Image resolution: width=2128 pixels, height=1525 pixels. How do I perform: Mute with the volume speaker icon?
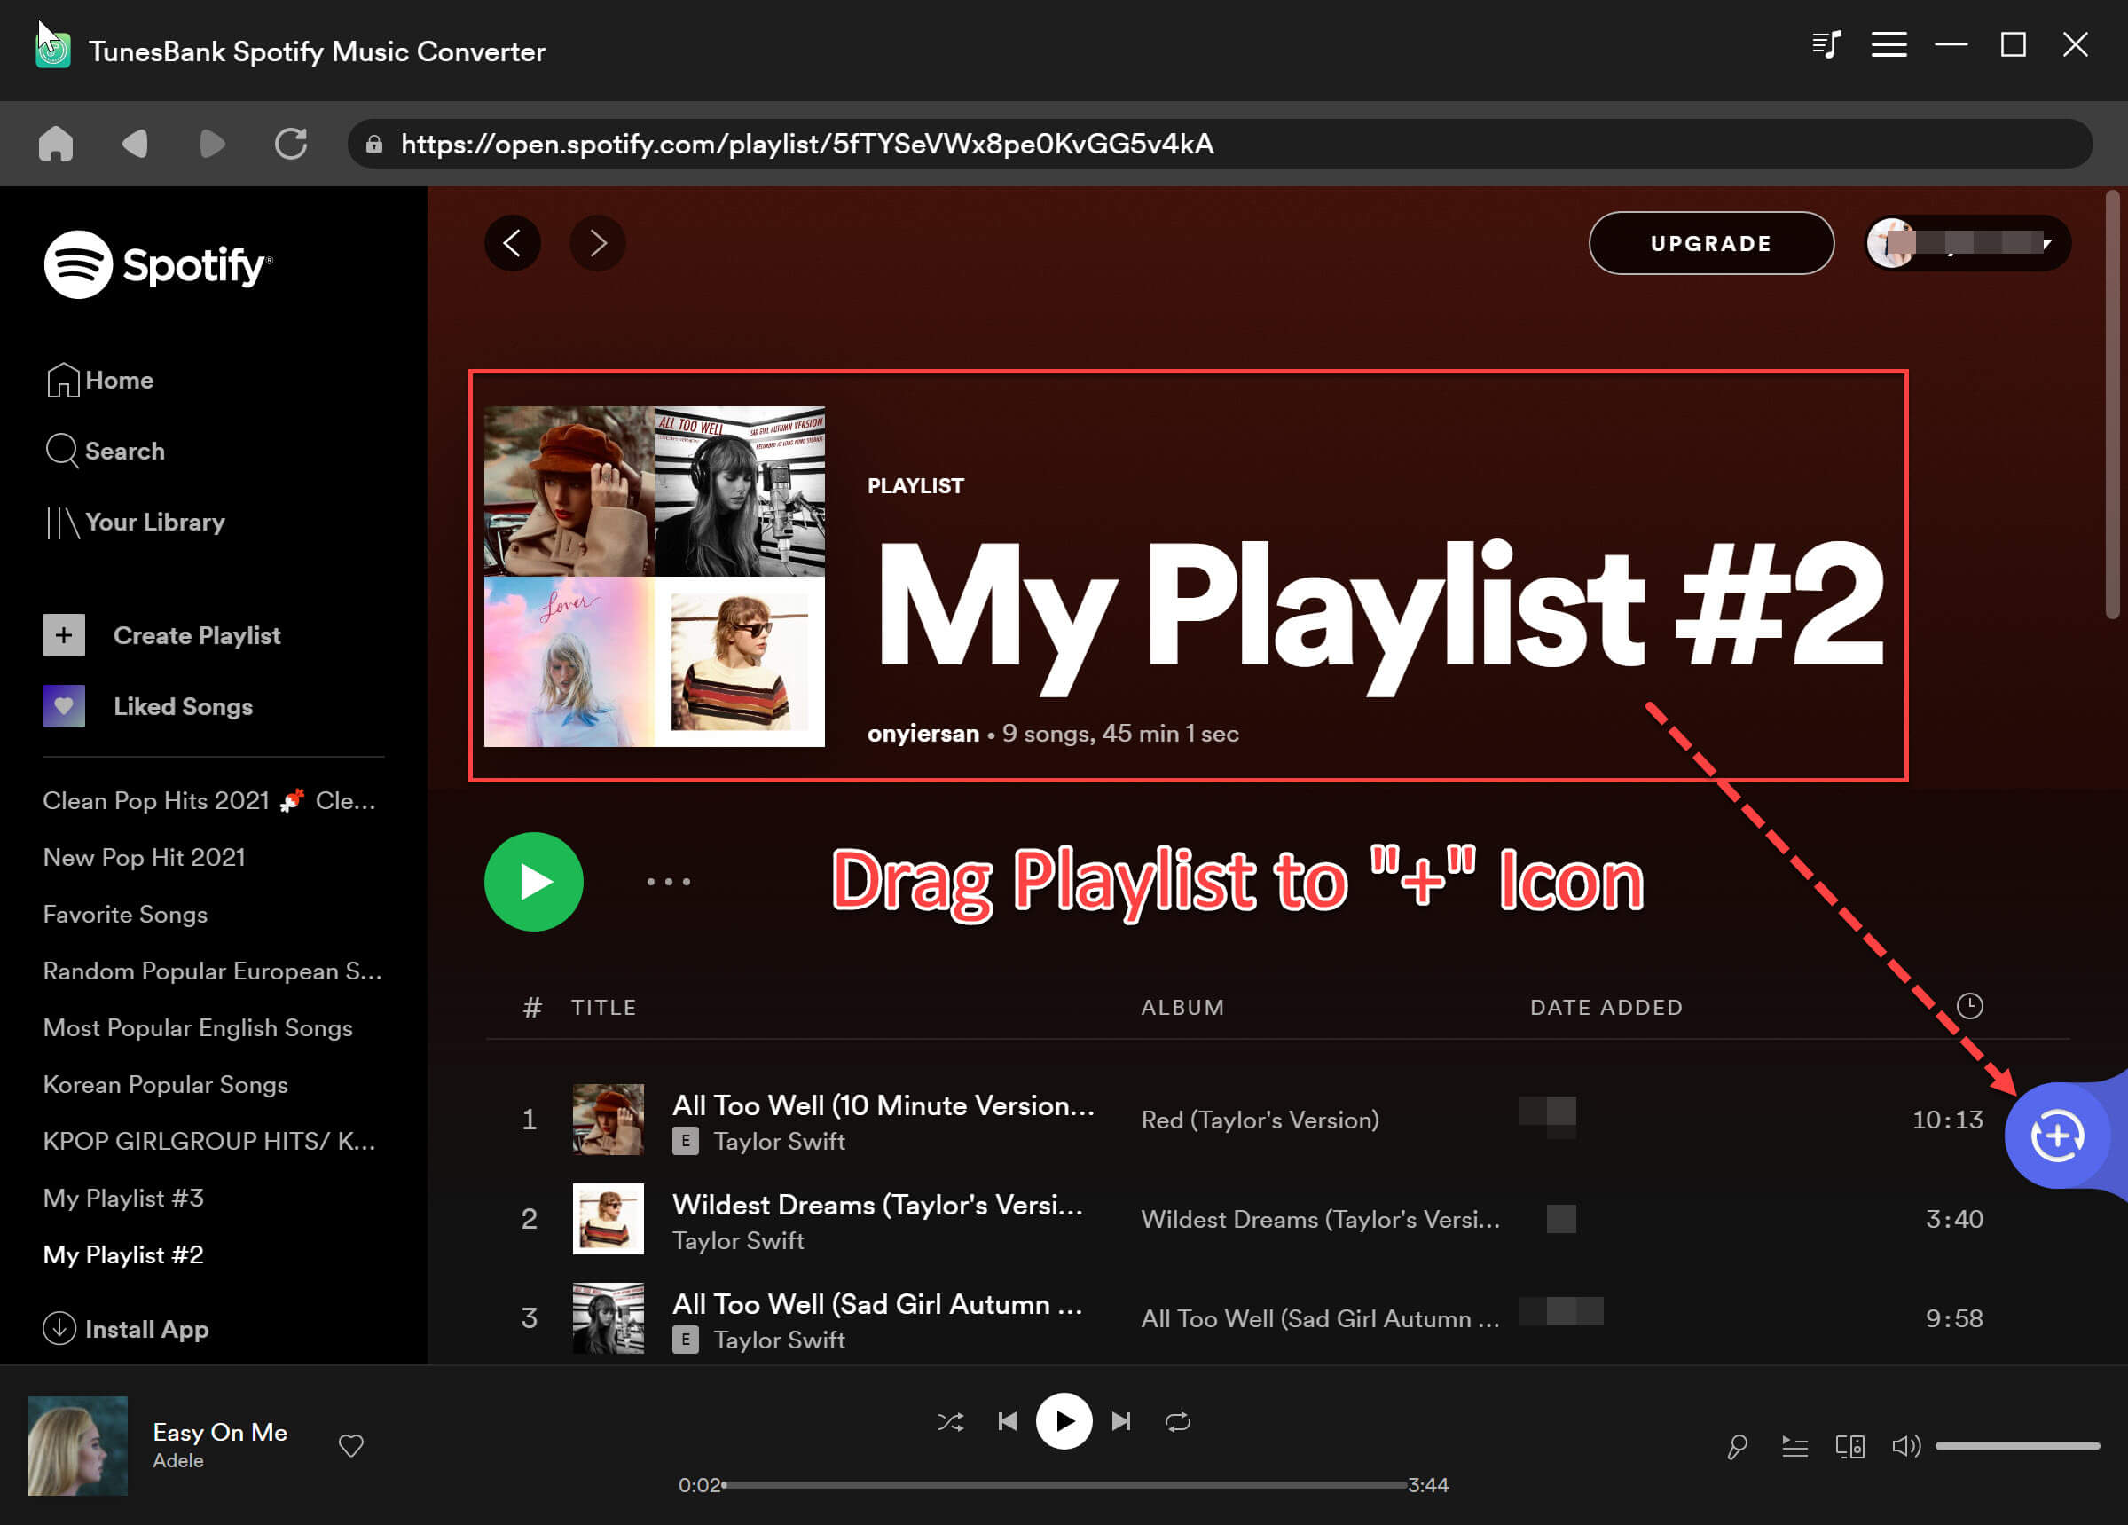1905,1446
